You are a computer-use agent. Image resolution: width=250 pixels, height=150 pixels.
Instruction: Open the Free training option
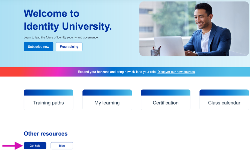[x=69, y=47]
